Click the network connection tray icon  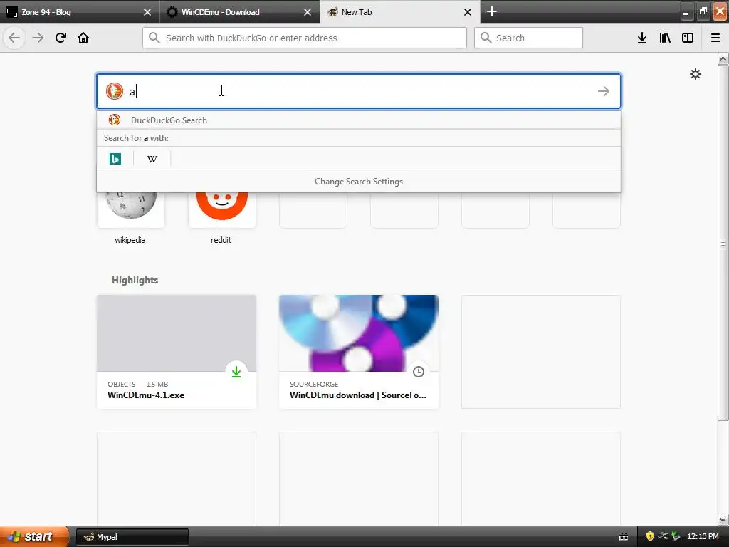[663, 536]
